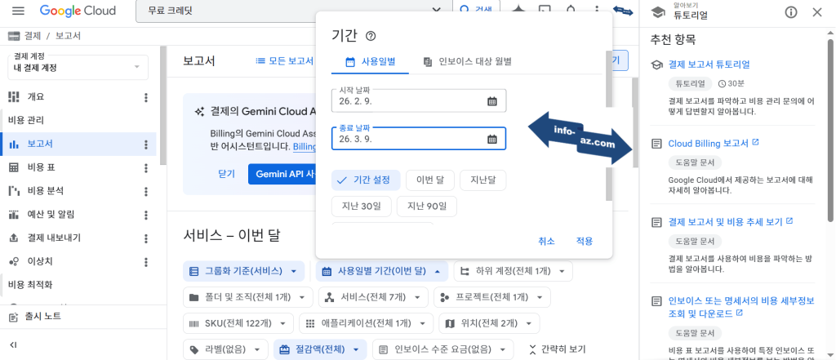Open the 라벨(없음) filter
The height and width of the screenshot is (360, 836).
pos(225,349)
